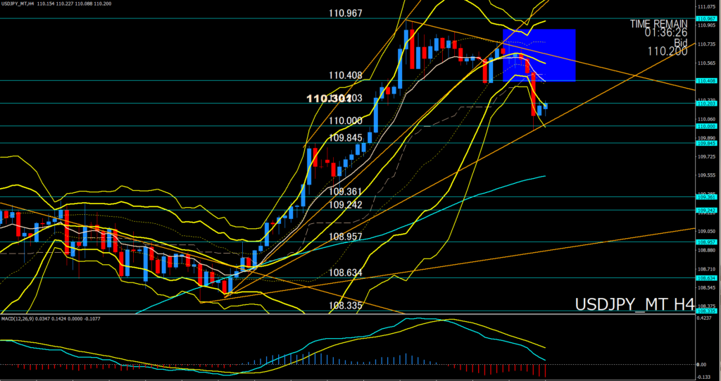Select the 108.335 level label on chart

(x=345, y=306)
